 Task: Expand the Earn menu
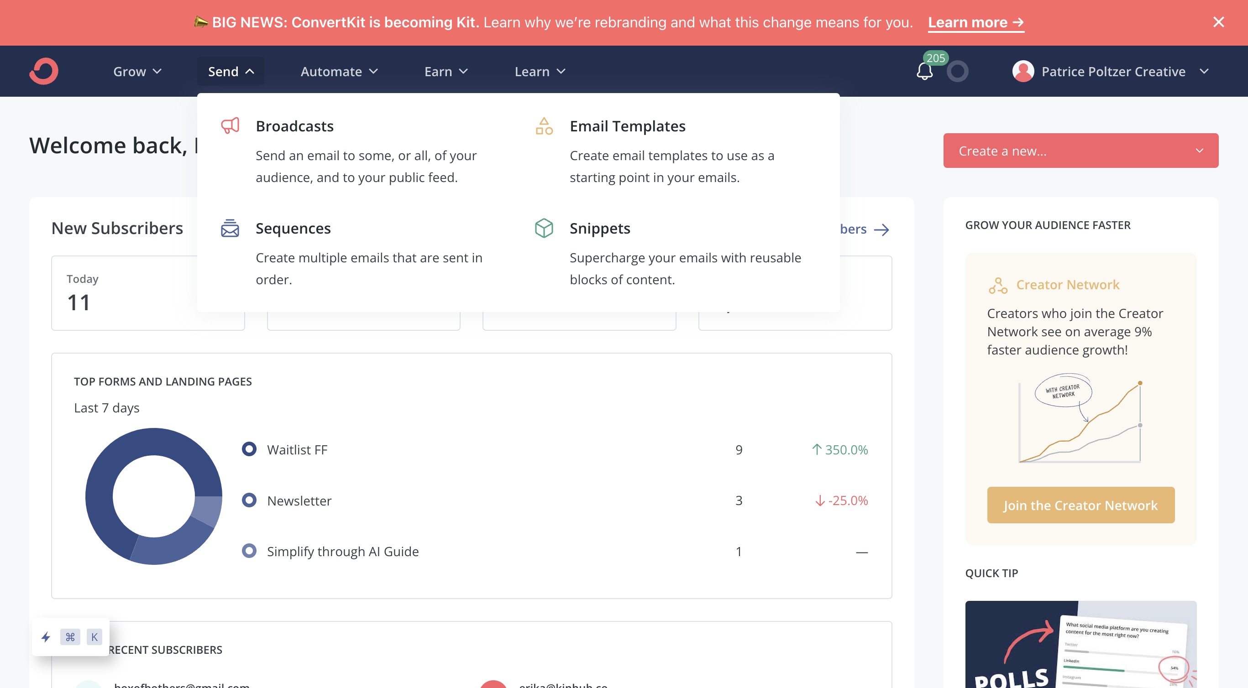[446, 72]
